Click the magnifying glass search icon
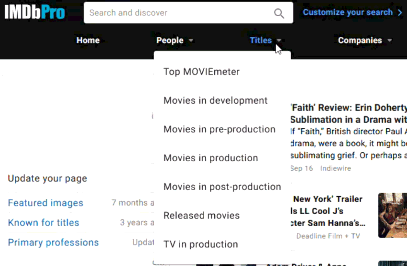Image resolution: width=407 pixels, height=266 pixels. point(279,13)
